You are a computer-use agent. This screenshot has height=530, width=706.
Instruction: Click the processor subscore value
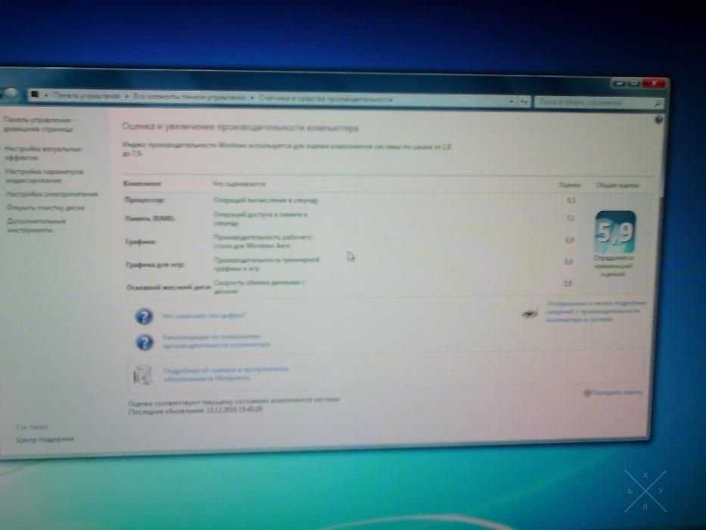point(571,200)
